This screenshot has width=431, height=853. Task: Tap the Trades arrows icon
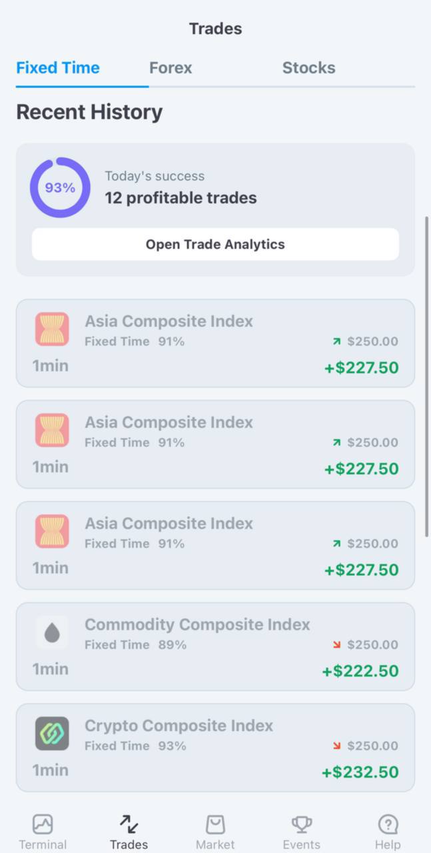click(x=129, y=824)
